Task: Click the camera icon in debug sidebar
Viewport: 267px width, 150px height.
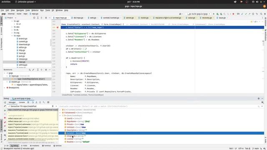Action: [5, 130]
